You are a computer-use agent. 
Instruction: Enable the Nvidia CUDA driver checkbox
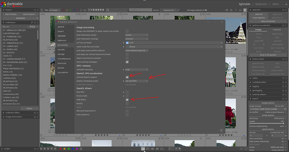(x=127, y=96)
